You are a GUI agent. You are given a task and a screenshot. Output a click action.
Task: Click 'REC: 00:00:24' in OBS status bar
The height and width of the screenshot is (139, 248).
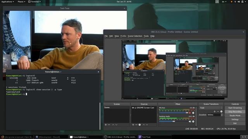click(x=207, y=129)
